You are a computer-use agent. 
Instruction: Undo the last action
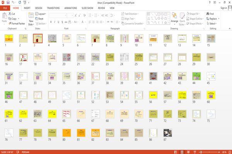click(x=13, y=2)
